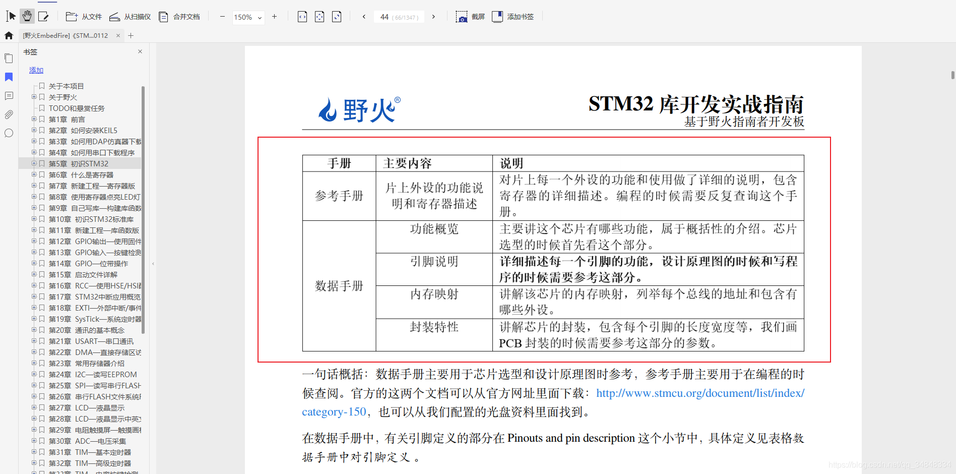Close the 书签 bookmarks panel
956x474 pixels.
click(x=140, y=51)
